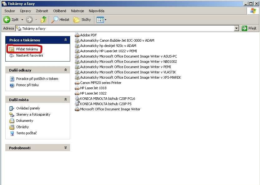Open the Skenery a fotoaparáty link
Image resolution: width=260 pixels, height=185 pixels.
pos(33,114)
